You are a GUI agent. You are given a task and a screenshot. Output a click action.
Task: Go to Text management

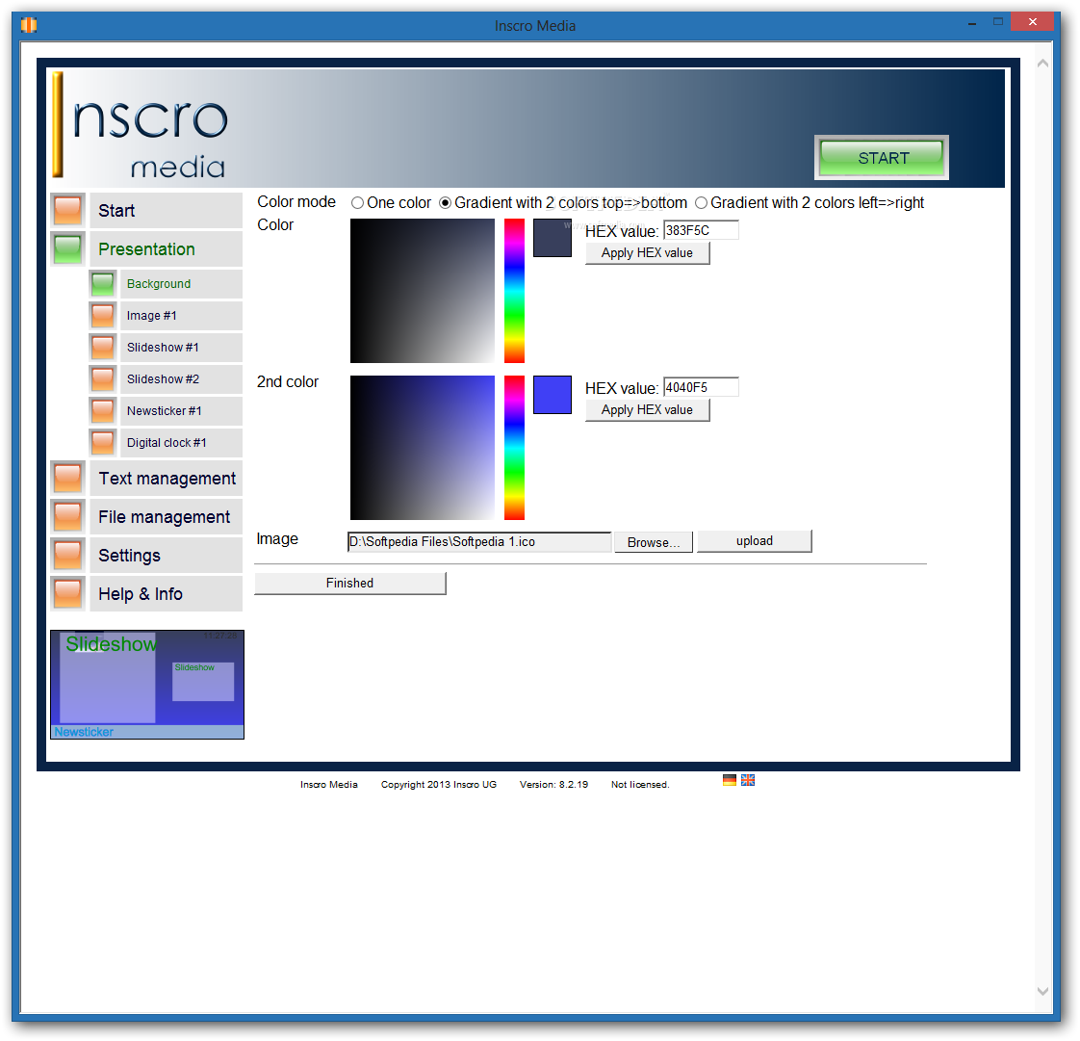pyautogui.click(x=166, y=479)
